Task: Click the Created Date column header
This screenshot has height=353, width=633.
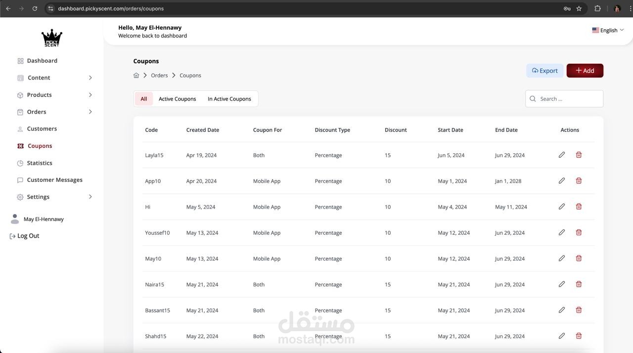Action: 203,130
